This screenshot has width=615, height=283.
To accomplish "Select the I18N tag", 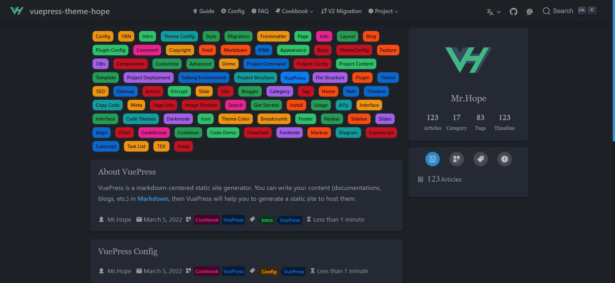I will coord(126,36).
